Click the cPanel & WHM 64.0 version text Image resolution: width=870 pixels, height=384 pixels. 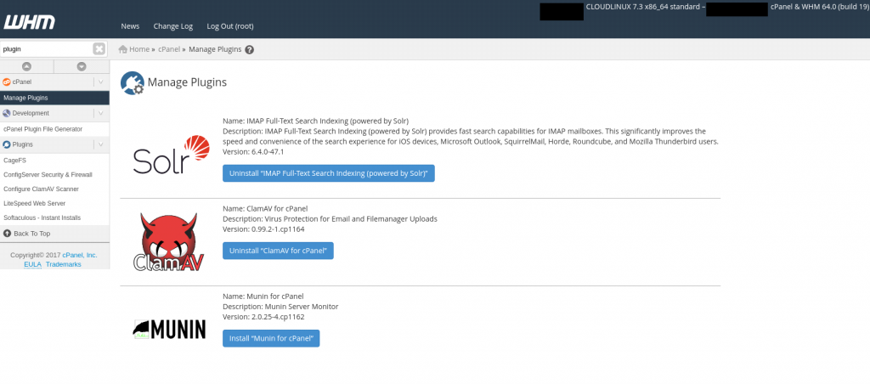click(818, 8)
